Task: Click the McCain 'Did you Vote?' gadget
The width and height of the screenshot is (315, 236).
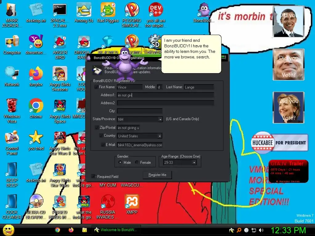Action: [x=289, y=65]
